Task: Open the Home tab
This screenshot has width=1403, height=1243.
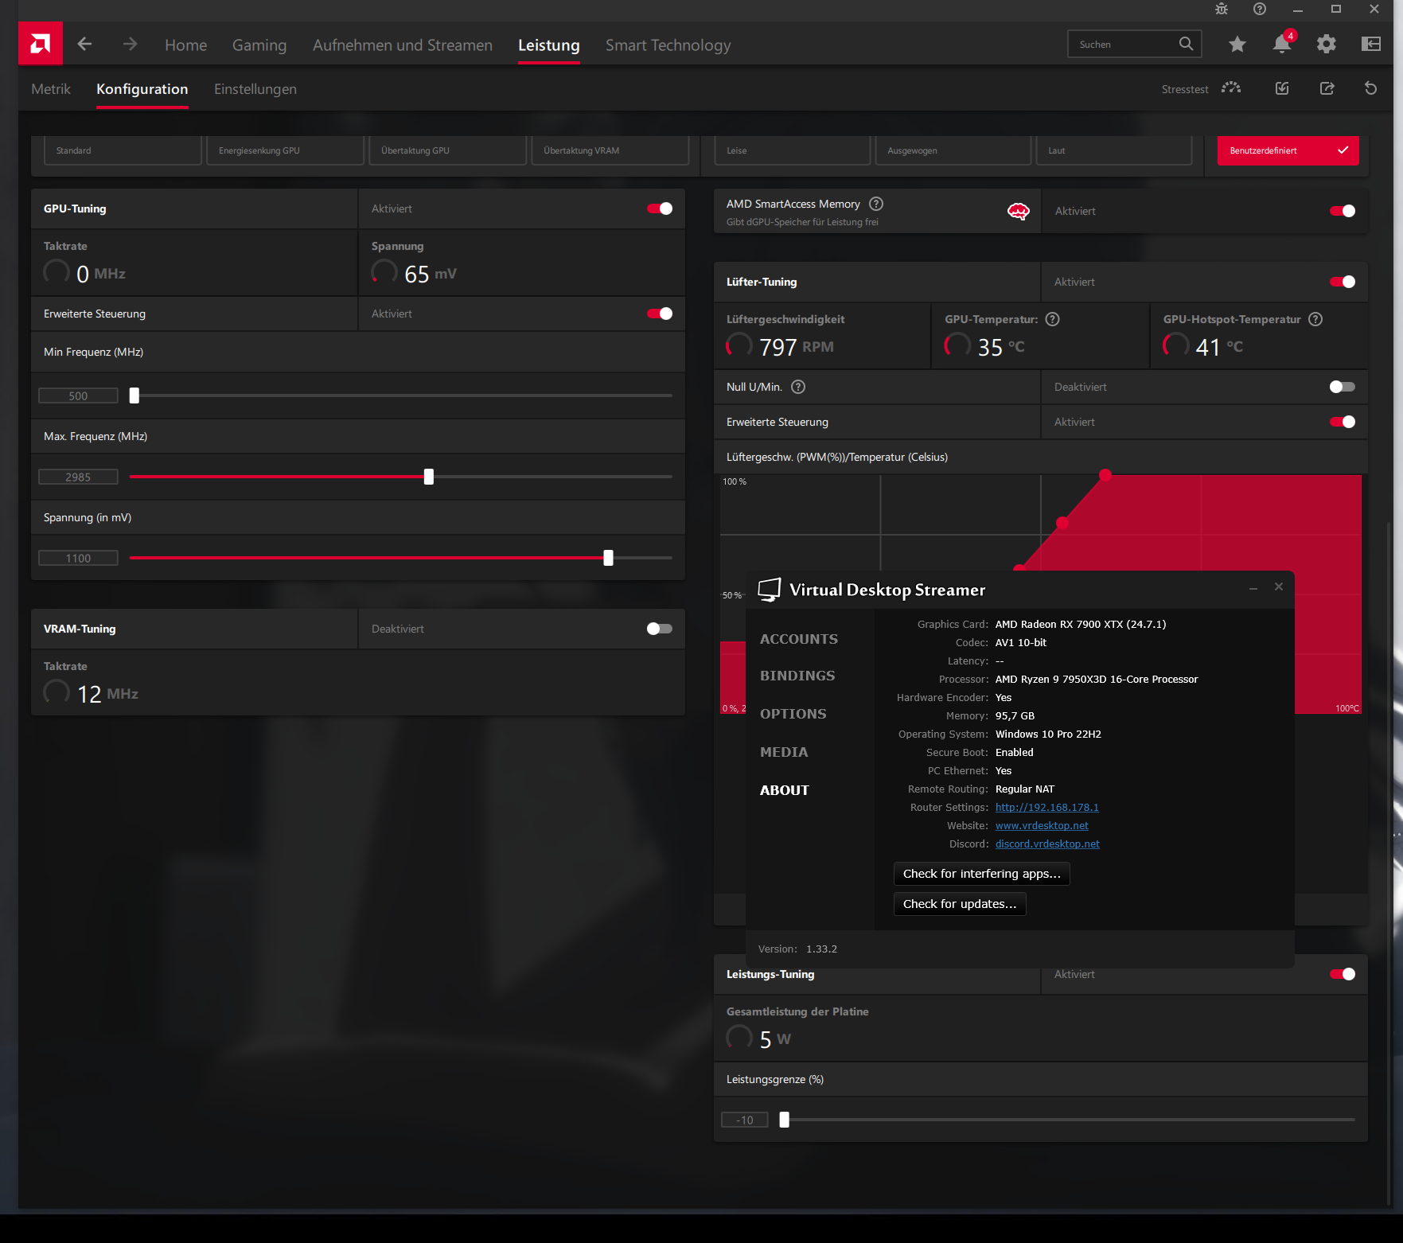Action: tap(185, 45)
